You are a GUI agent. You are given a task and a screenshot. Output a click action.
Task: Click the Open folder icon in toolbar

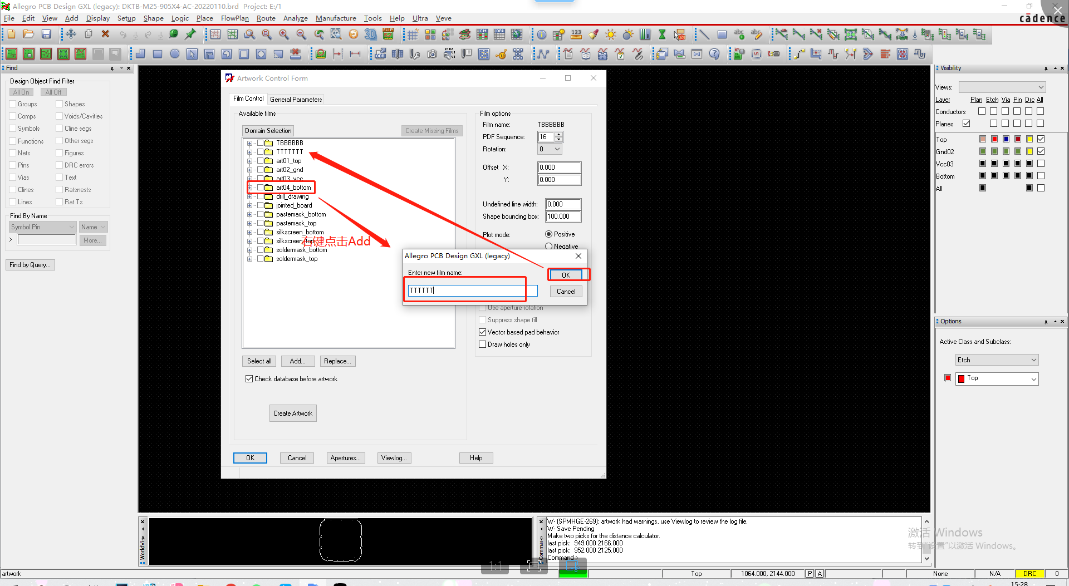tap(28, 35)
